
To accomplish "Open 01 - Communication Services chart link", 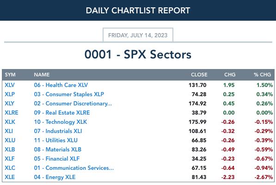I will coord(74,168).
